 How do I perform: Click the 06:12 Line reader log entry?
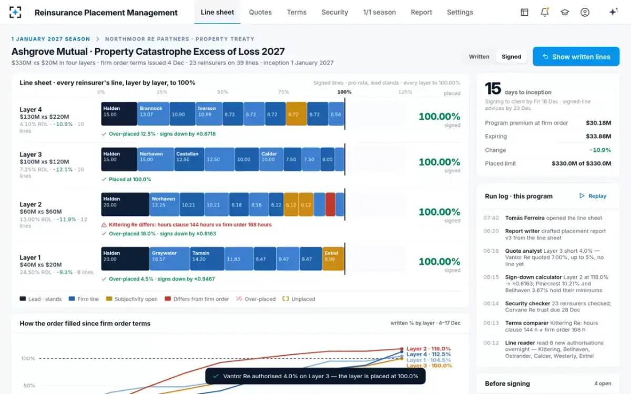coord(547,349)
